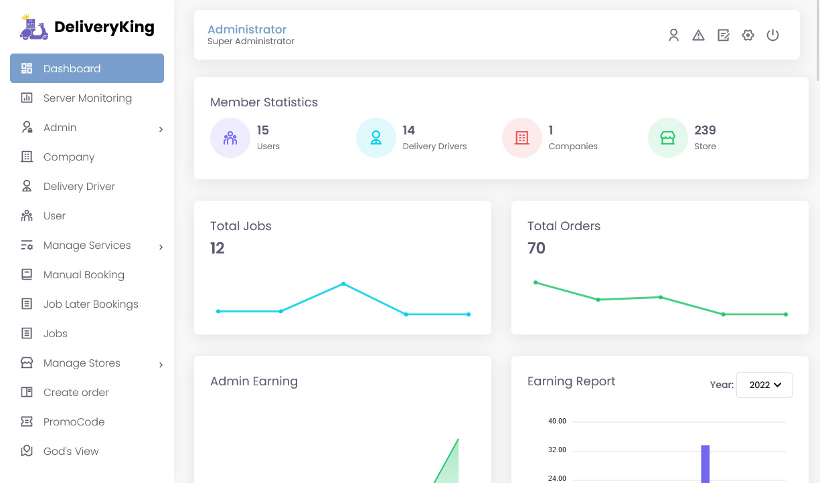820x483 pixels.
Task: Expand the Admin submenu
Action: (161, 128)
